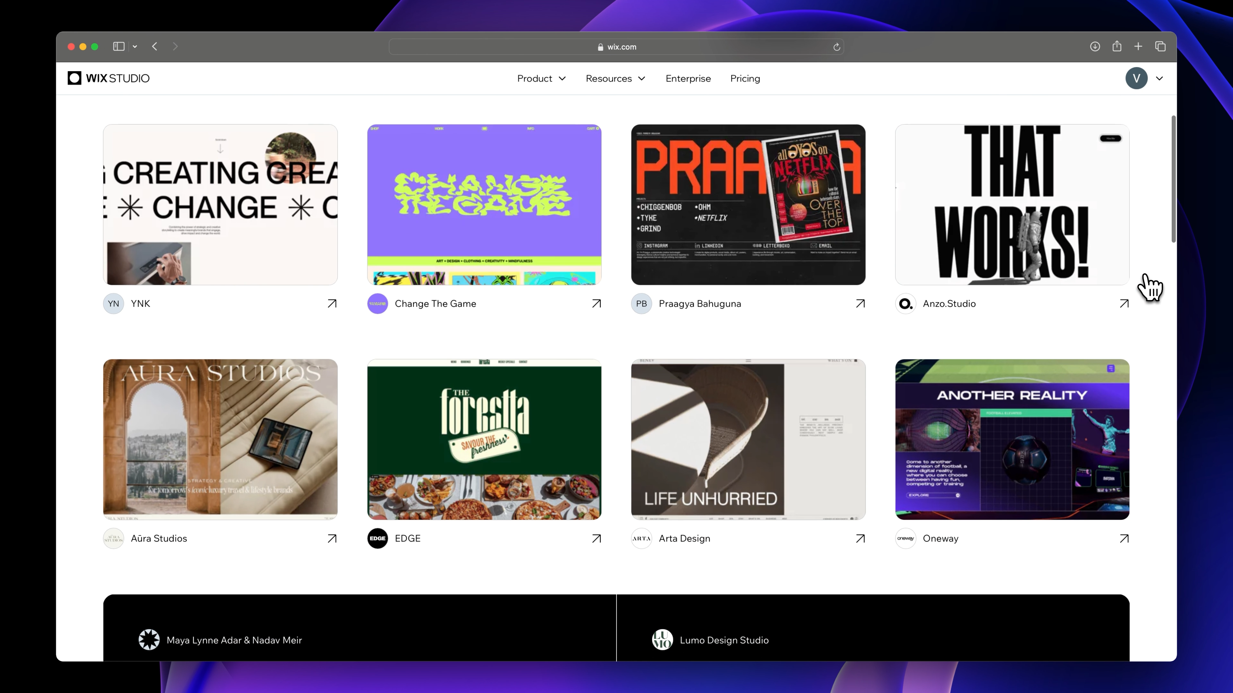
Task: Click the Aūra Studios avatar icon
Action: [x=113, y=538]
